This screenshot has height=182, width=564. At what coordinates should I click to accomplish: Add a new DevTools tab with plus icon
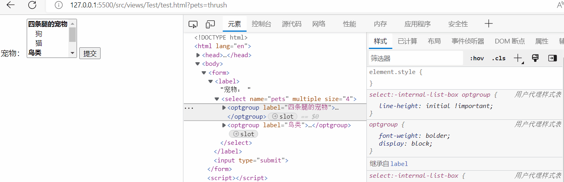coord(489,23)
